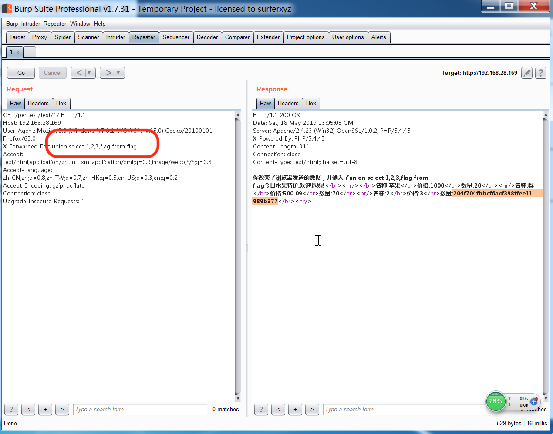Open the Window menu
The width and height of the screenshot is (553, 434).
[80, 24]
